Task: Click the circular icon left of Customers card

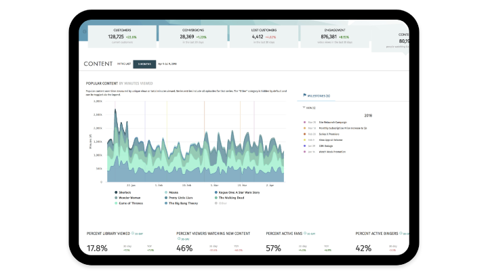Action: pyautogui.click(x=84, y=31)
